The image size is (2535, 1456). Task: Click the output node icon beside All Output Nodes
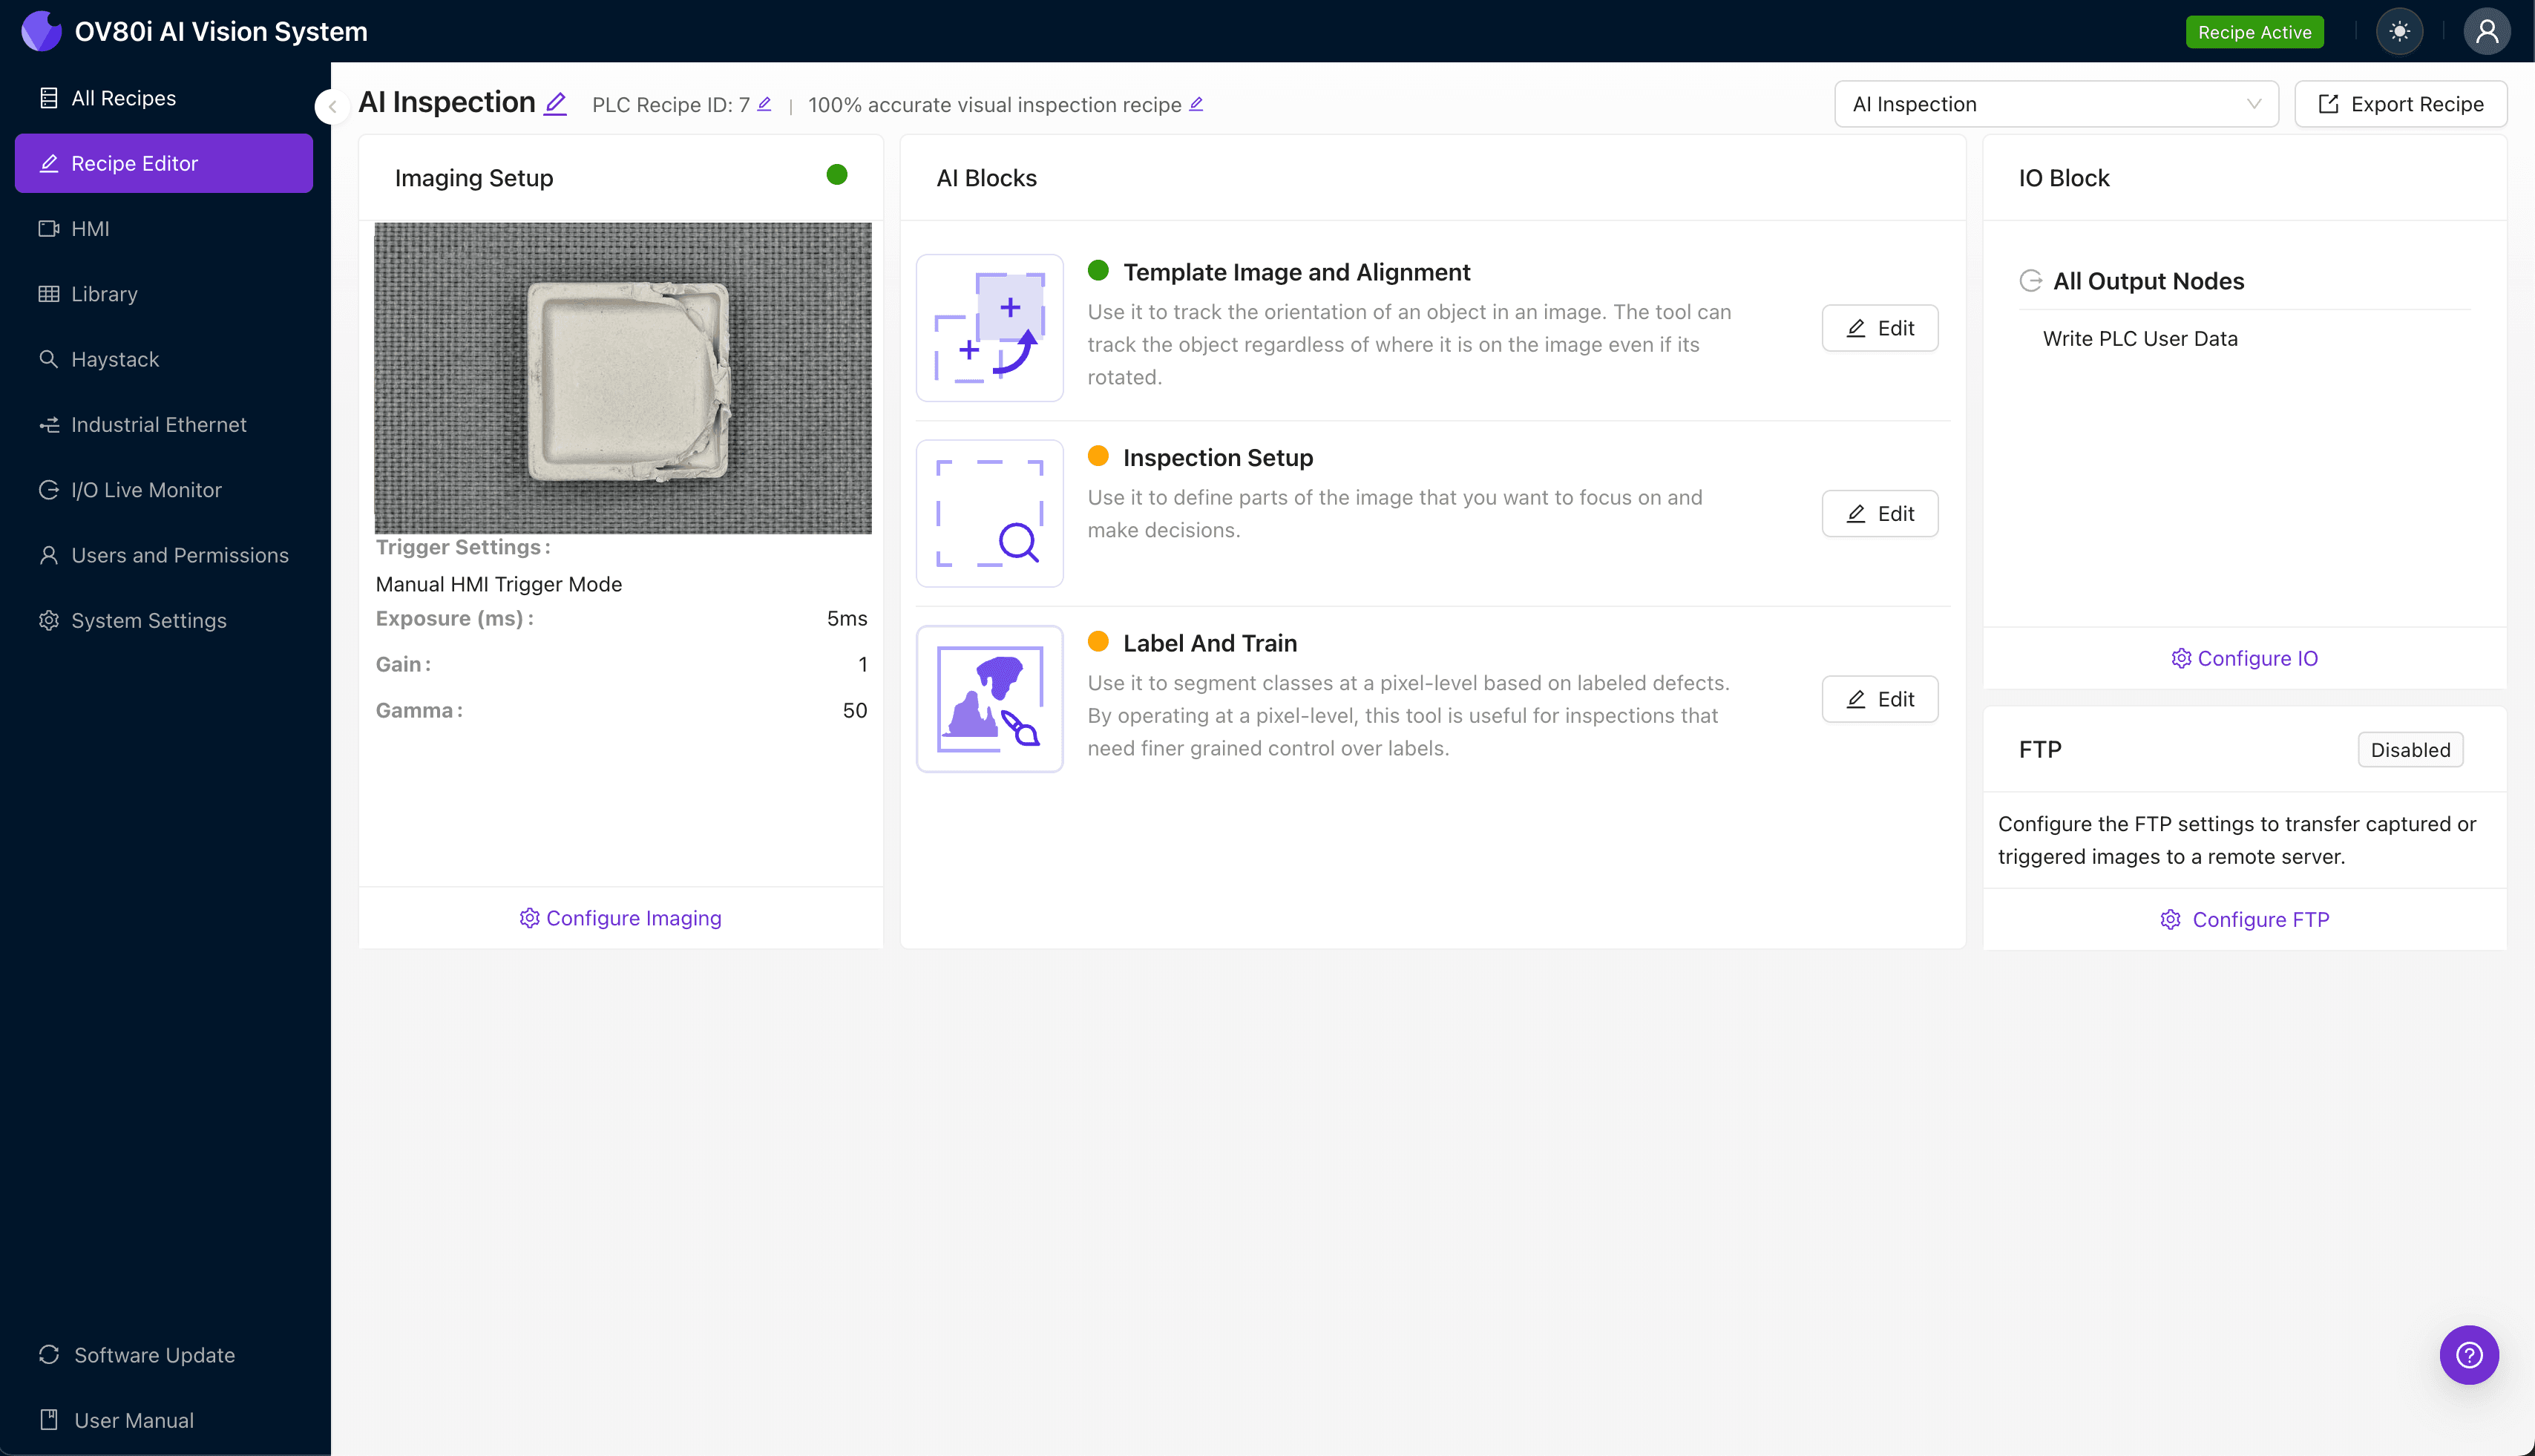2031,280
